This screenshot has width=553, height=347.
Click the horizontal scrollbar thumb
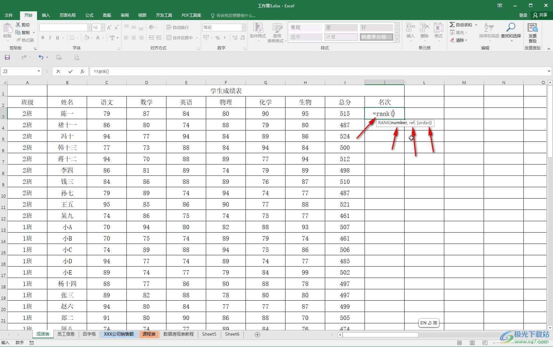point(381,335)
